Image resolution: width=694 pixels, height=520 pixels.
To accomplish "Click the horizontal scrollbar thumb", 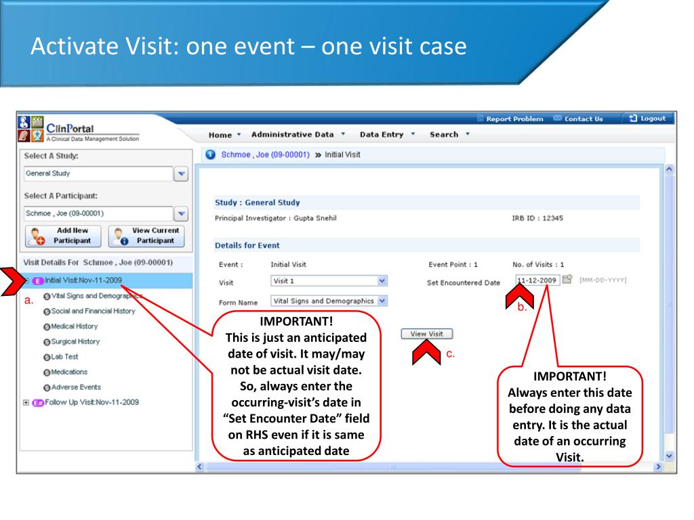I will pos(394,467).
